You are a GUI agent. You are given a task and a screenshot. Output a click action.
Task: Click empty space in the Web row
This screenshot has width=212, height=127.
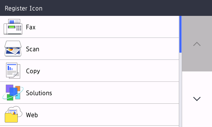coord(106,115)
